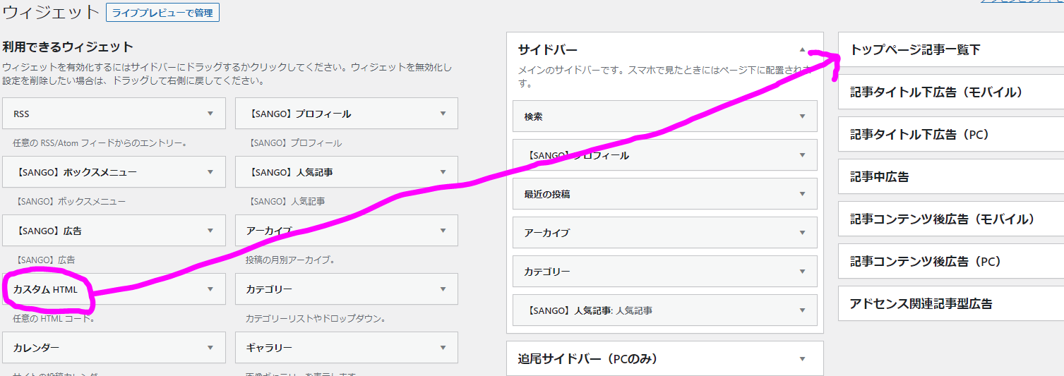This screenshot has height=376, width=1064.
Task: Expand the available カテゴリー widget arrow
Action: [443, 289]
